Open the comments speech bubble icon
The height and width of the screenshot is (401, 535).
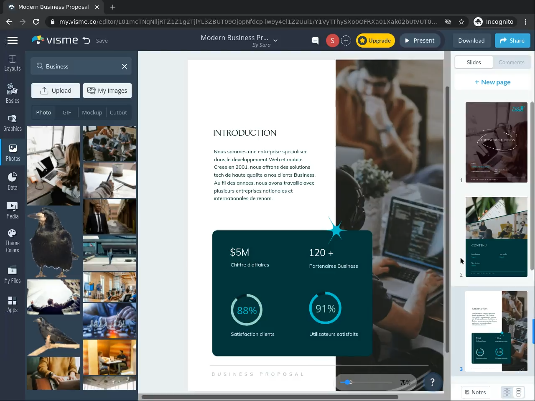pyautogui.click(x=316, y=41)
